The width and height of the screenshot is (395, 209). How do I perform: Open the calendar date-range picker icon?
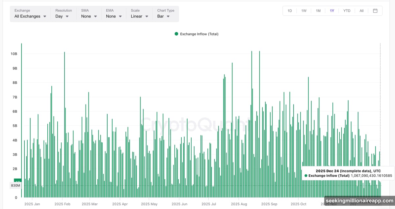point(375,11)
